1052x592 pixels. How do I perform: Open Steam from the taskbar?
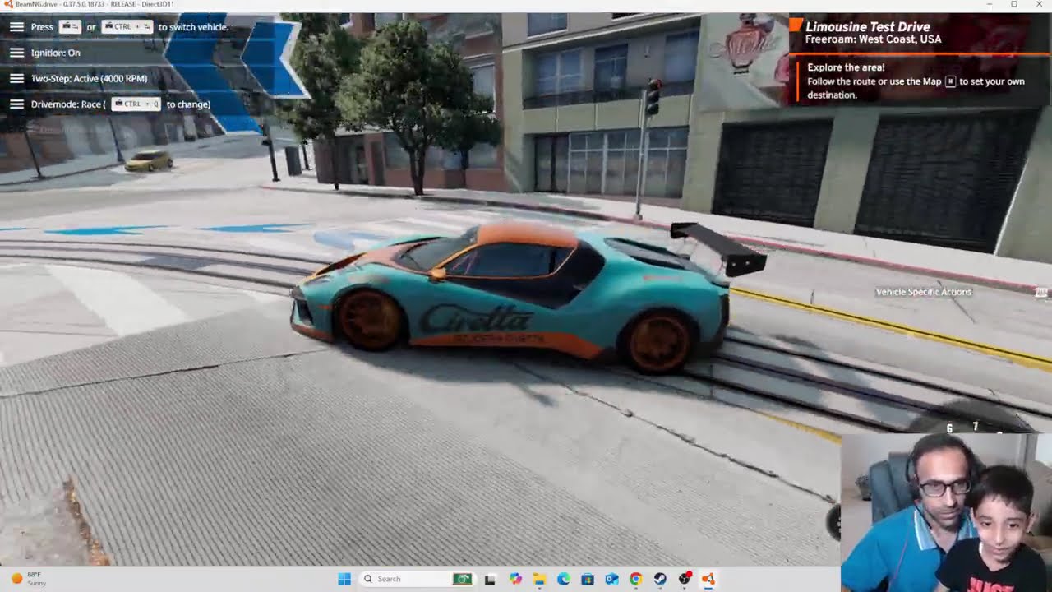pos(660,579)
